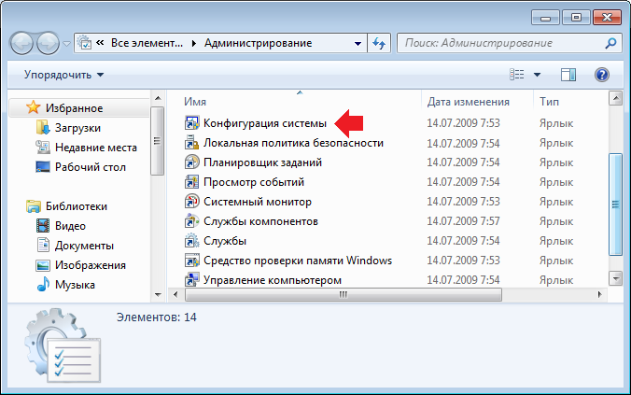Image resolution: width=631 pixels, height=395 pixels.
Task: Select the Службы gear icon
Action: (191, 241)
